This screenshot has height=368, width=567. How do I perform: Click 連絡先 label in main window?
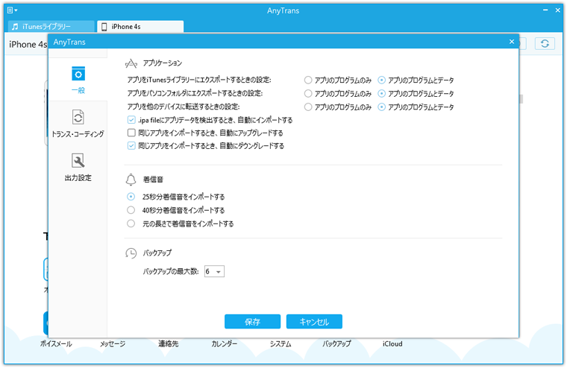[169, 344]
